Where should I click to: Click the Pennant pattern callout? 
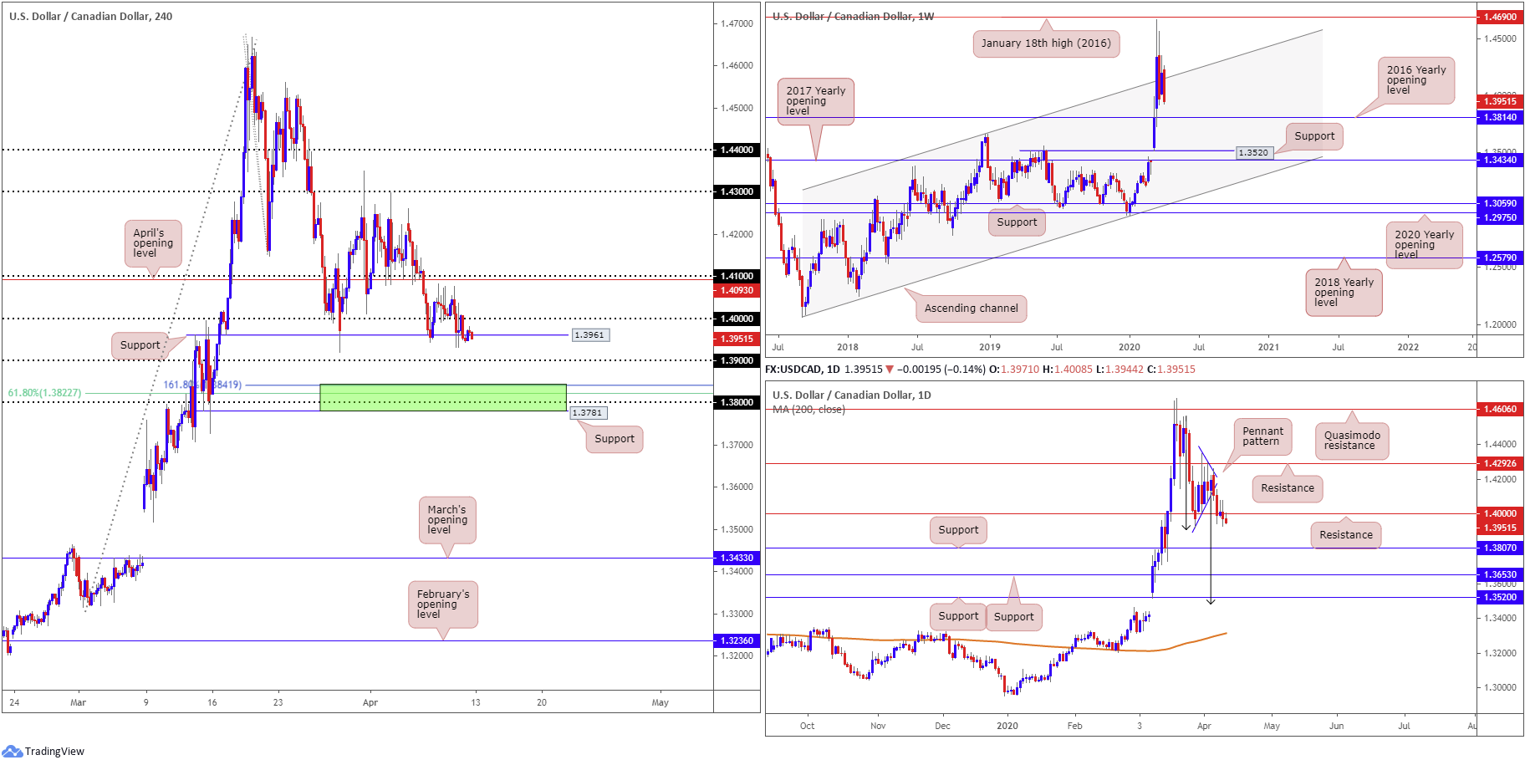1262,436
